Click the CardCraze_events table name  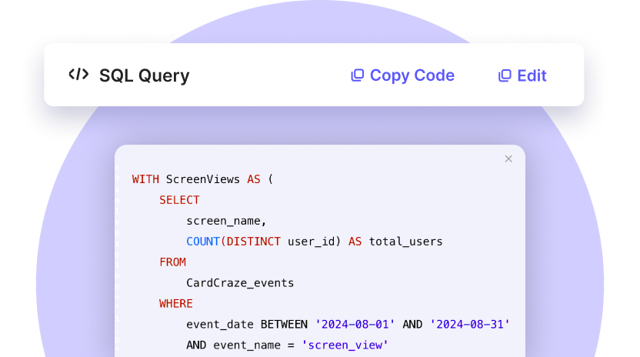(240, 283)
